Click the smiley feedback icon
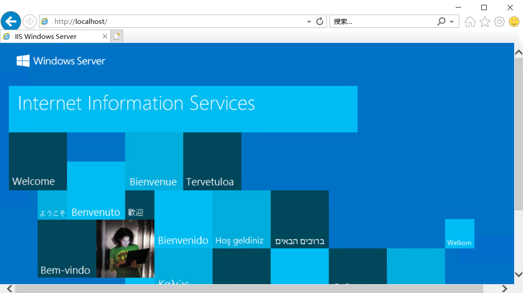This screenshot has height=293, width=523. 514,22
